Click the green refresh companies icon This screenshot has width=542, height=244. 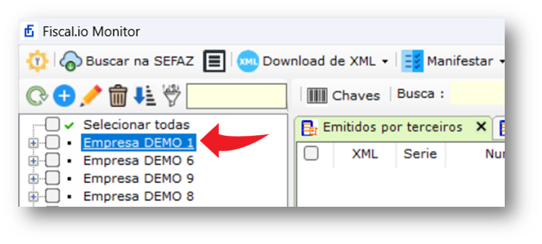point(37,96)
